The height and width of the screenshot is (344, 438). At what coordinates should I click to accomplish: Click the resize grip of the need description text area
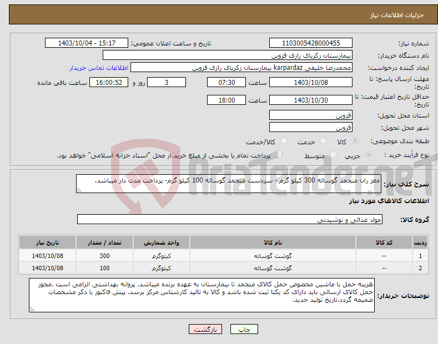(79, 190)
